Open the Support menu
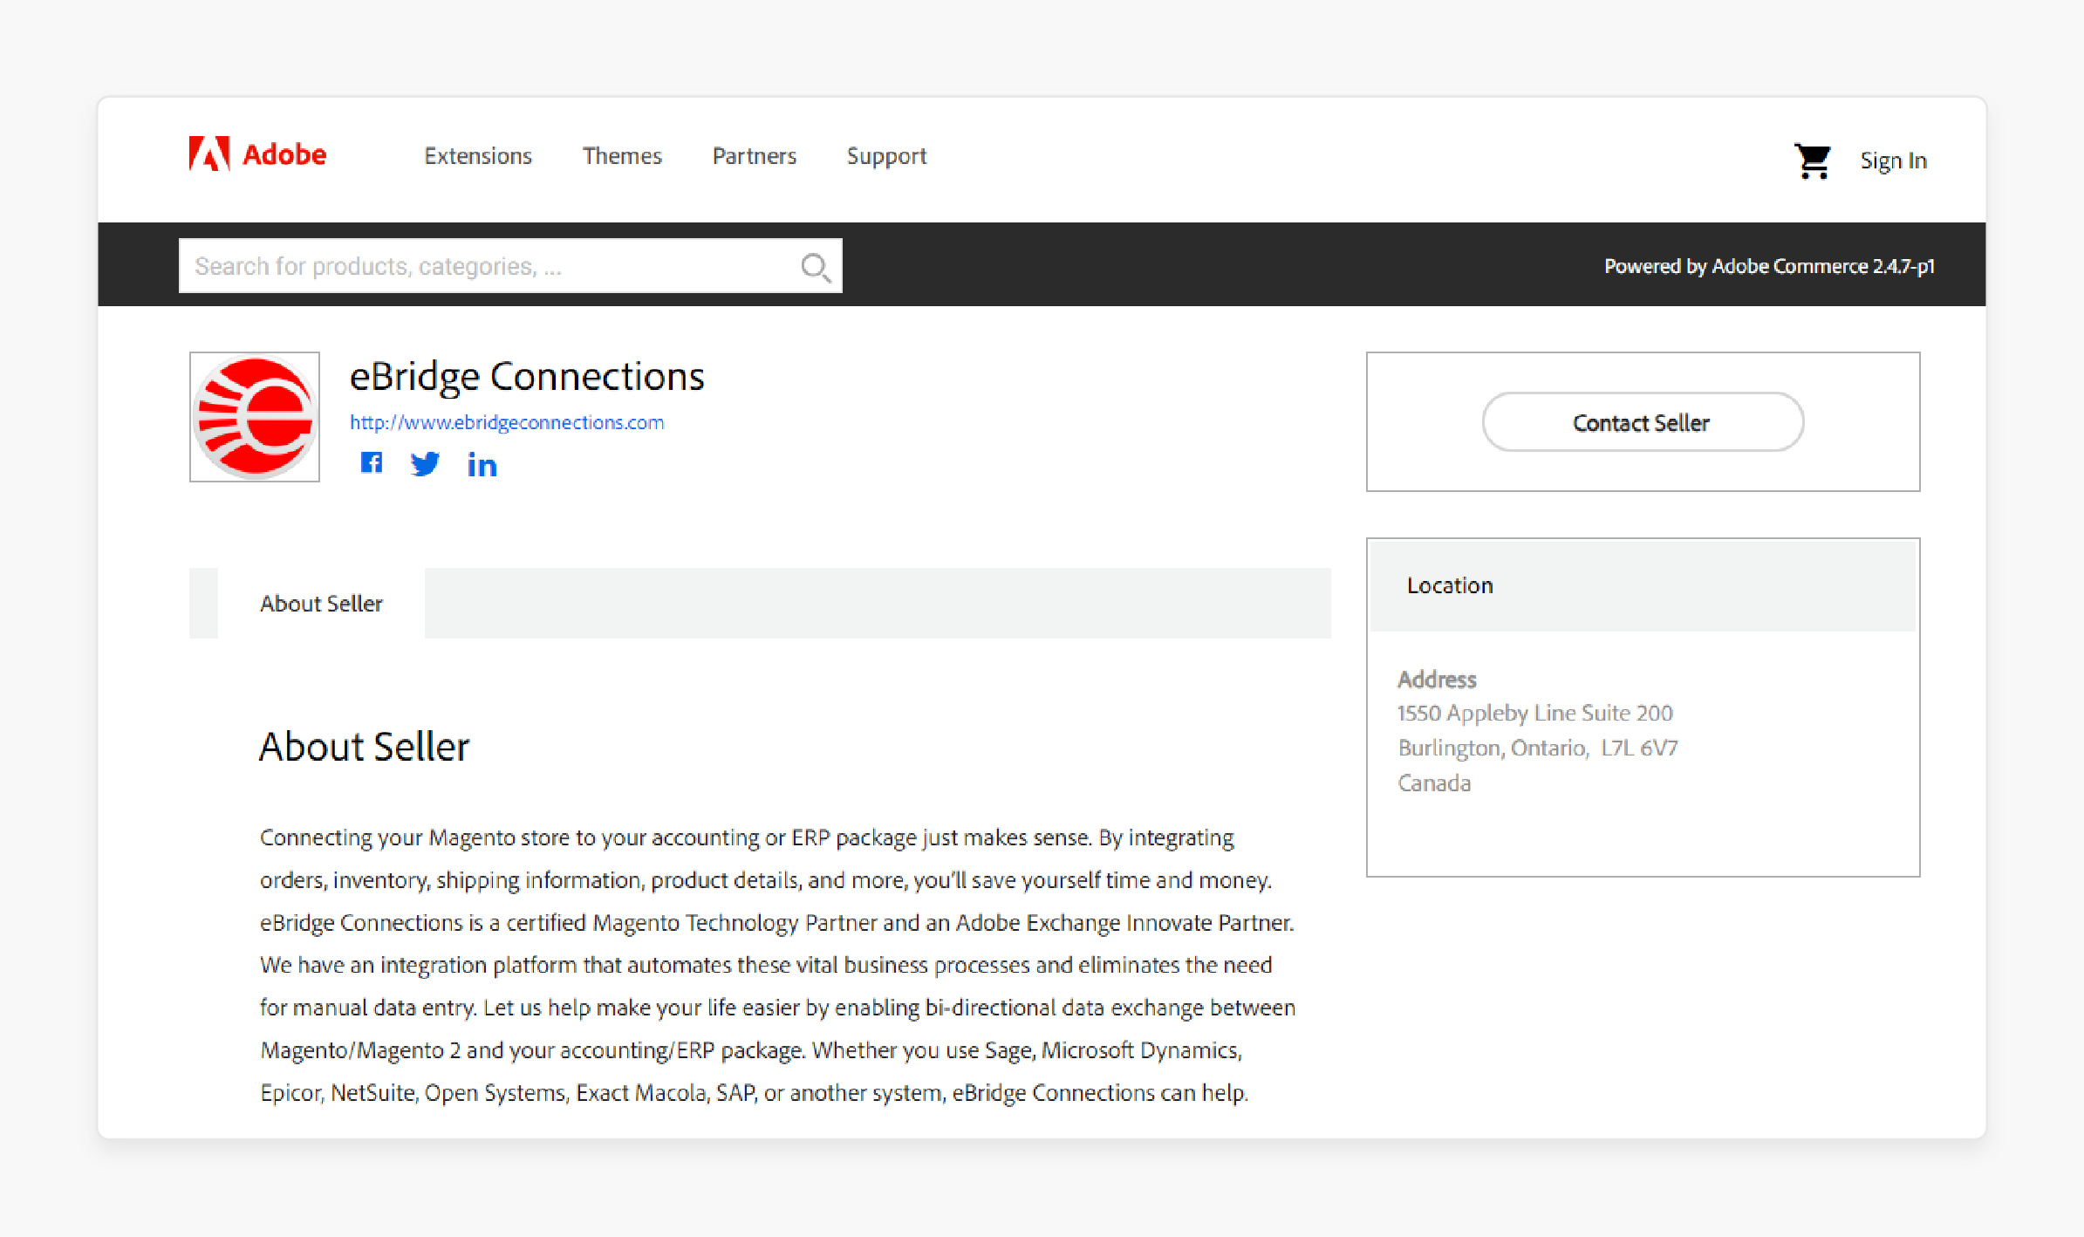This screenshot has width=2084, height=1237. pos(886,156)
